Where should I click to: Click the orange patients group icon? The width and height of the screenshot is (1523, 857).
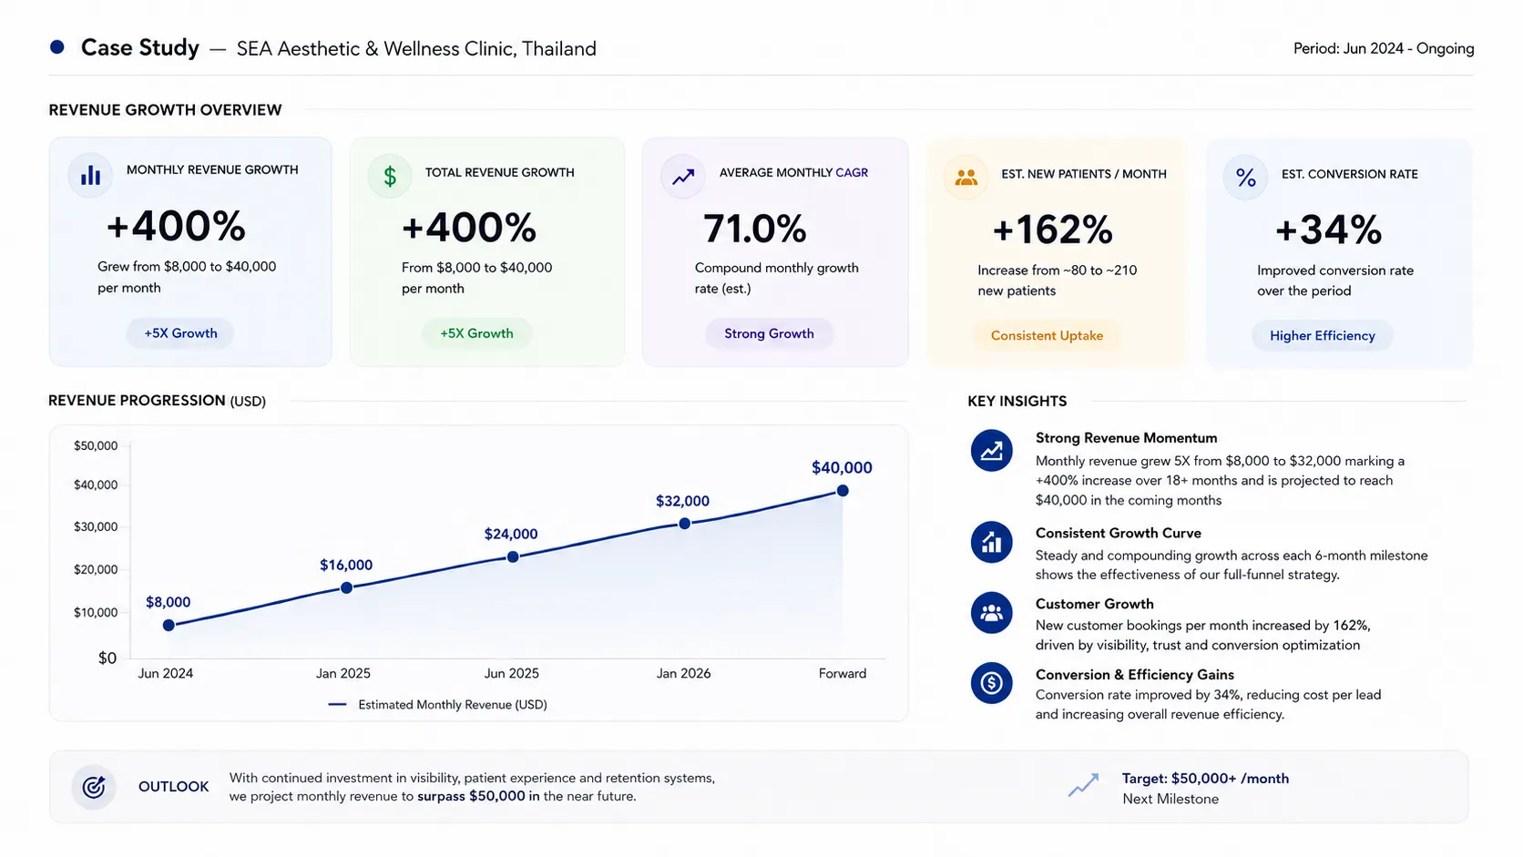click(966, 178)
